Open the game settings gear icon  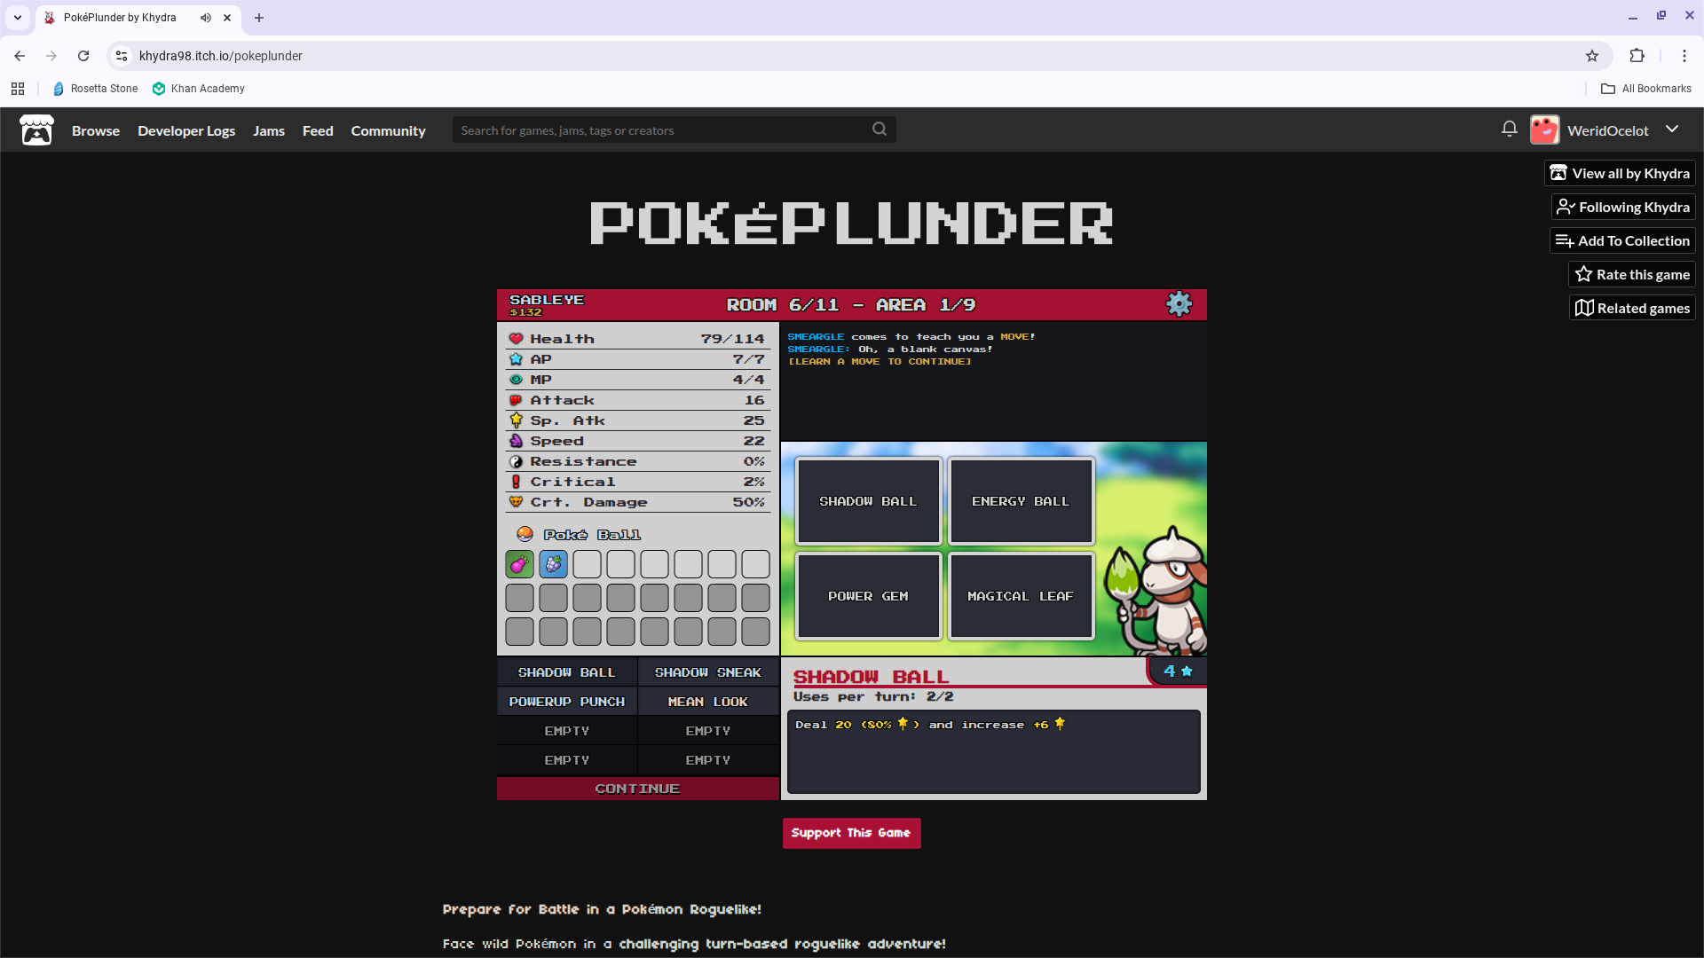coord(1179,304)
